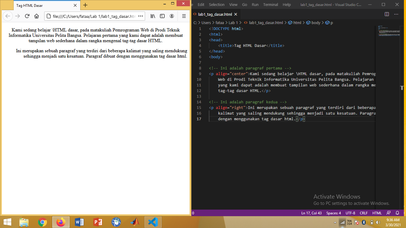Screen dimensions: 406x228
Task: Click the Split Editor icon in VS Code
Action: 386,14
